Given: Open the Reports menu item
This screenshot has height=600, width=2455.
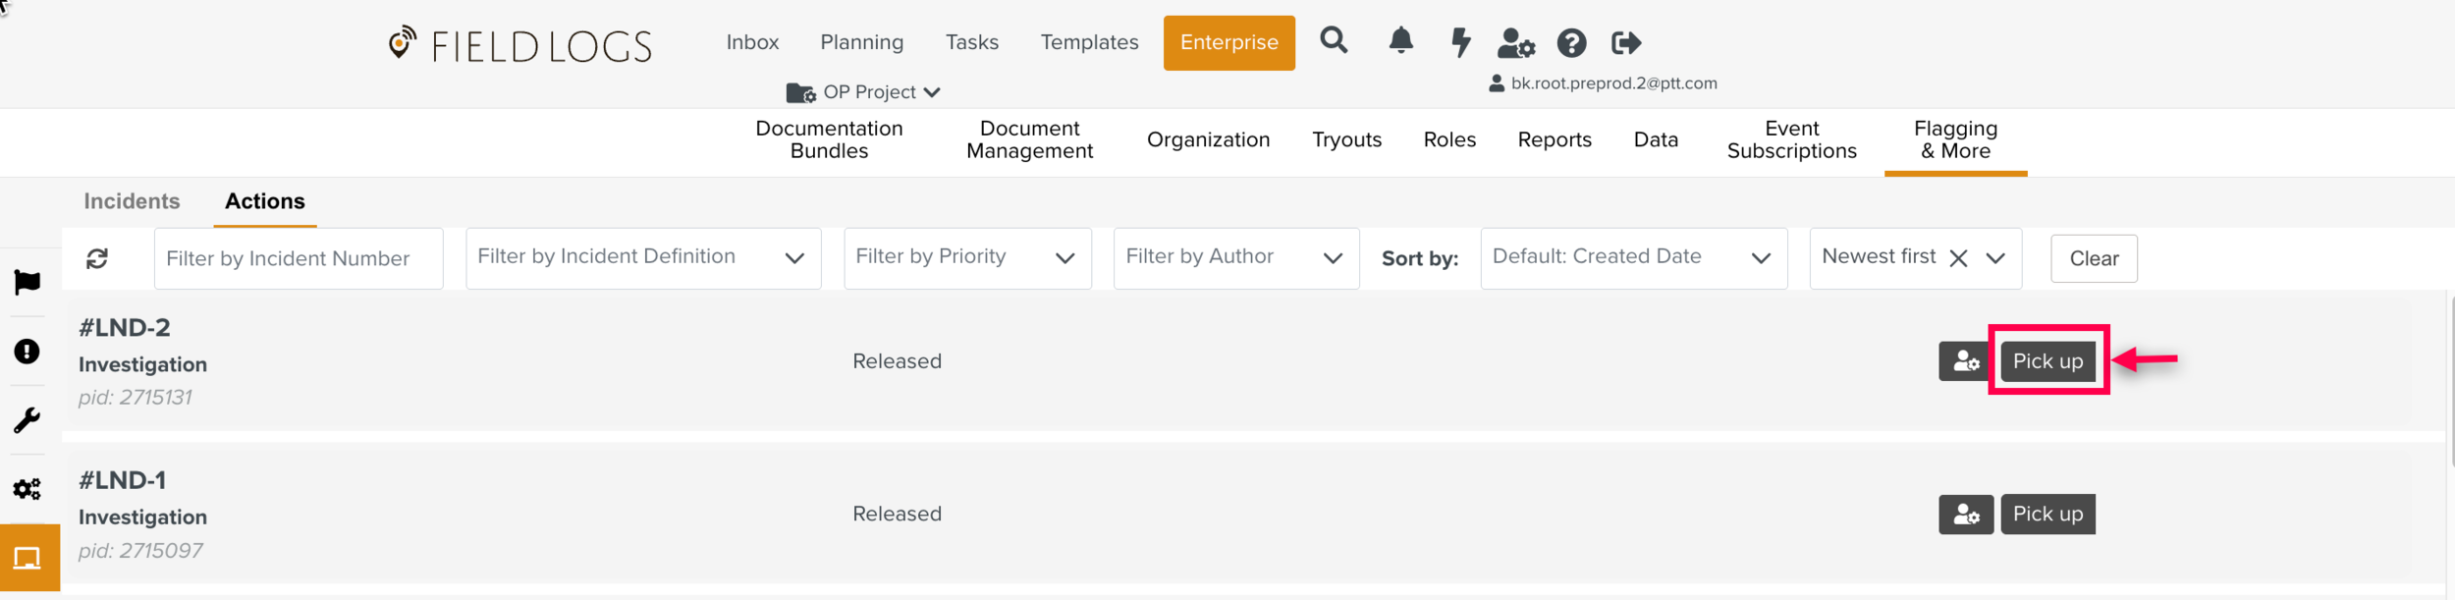Looking at the screenshot, I should click(x=1554, y=140).
